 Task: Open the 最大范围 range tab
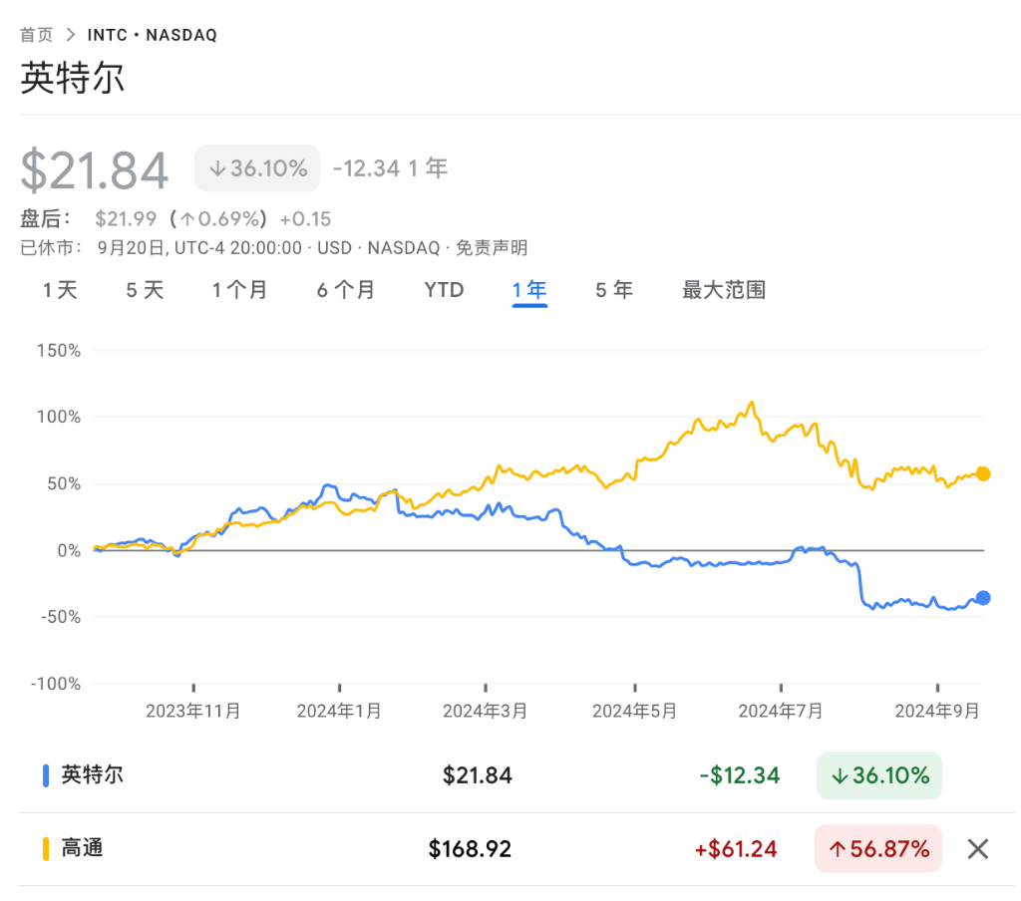(724, 290)
